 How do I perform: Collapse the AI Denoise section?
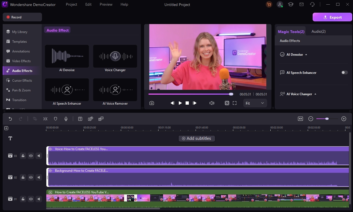tap(306, 55)
